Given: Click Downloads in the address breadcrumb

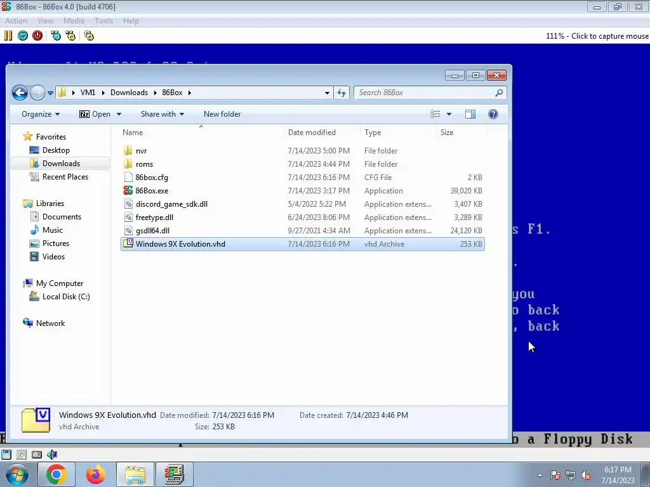Looking at the screenshot, I should coord(129,93).
